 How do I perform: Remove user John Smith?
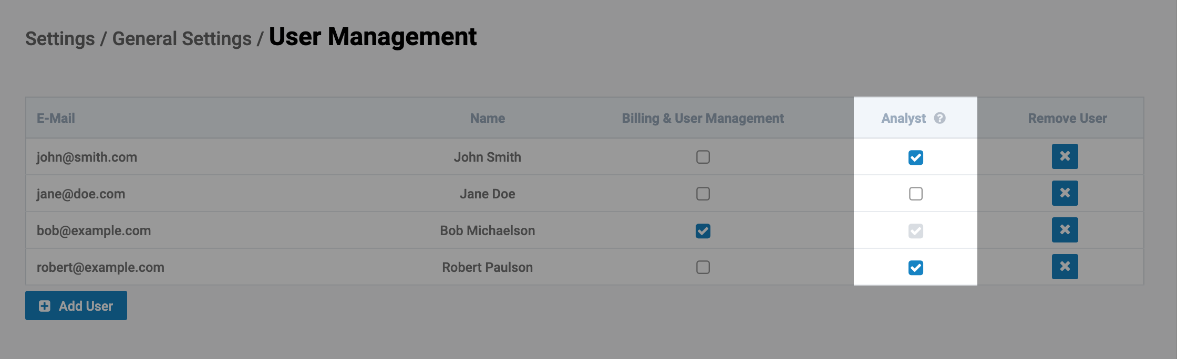[1065, 156]
